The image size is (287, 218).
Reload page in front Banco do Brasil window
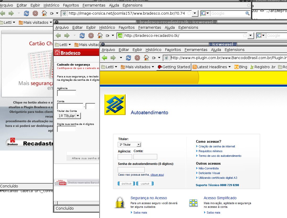point(128,58)
